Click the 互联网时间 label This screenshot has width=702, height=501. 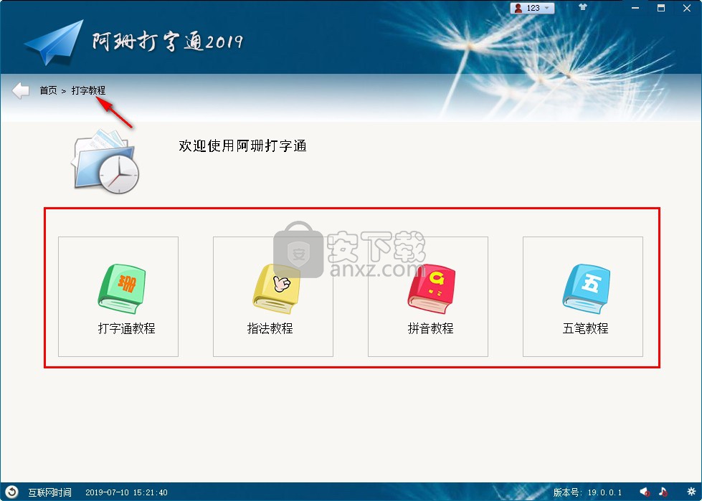pos(49,492)
